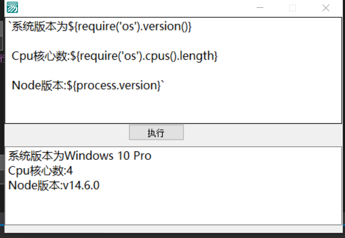
Task: Close the window with the X
Action: [x=326, y=8]
